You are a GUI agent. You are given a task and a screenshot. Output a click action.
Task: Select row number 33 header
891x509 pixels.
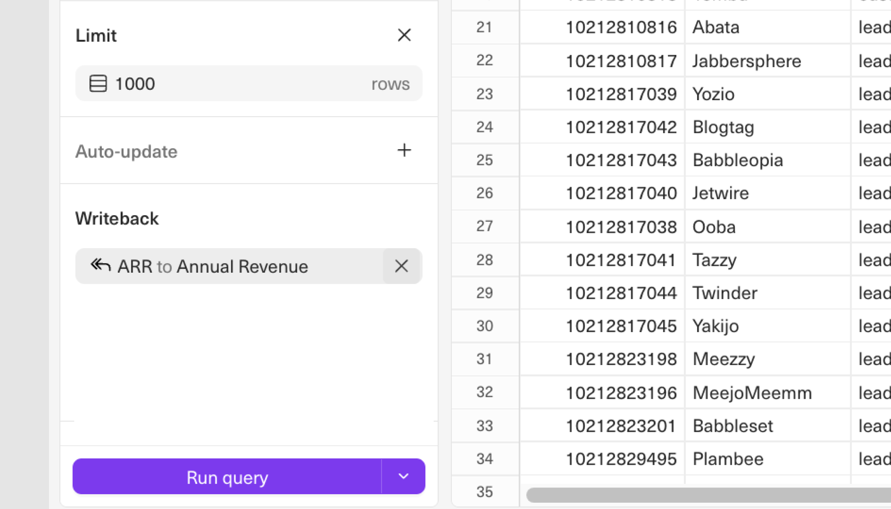tap(484, 426)
